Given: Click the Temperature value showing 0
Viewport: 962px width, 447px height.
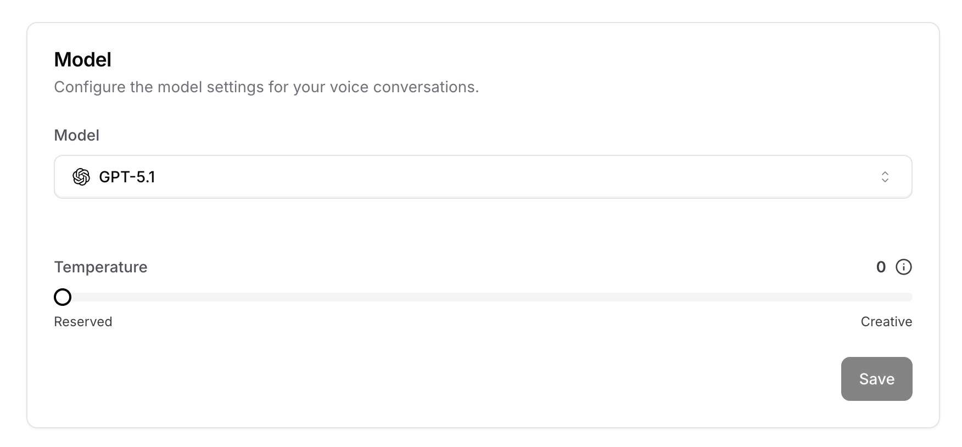Looking at the screenshot, I should [881, 267].
